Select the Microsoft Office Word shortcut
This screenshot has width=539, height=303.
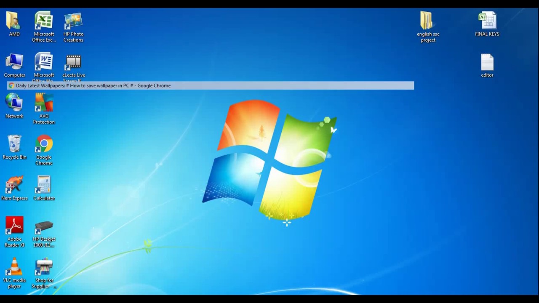point(44,66)
